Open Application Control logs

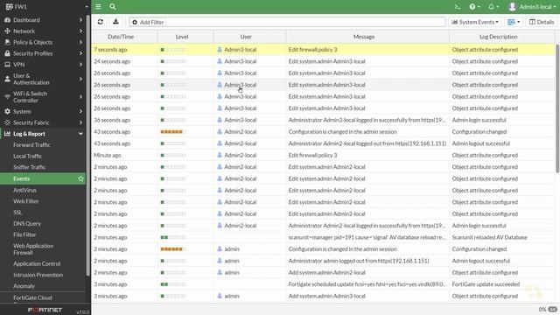pyautogui.click(x=37, y=263)
